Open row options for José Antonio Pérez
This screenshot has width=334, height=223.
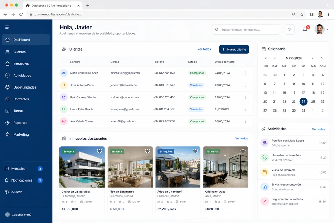click(x=245, y=85)
